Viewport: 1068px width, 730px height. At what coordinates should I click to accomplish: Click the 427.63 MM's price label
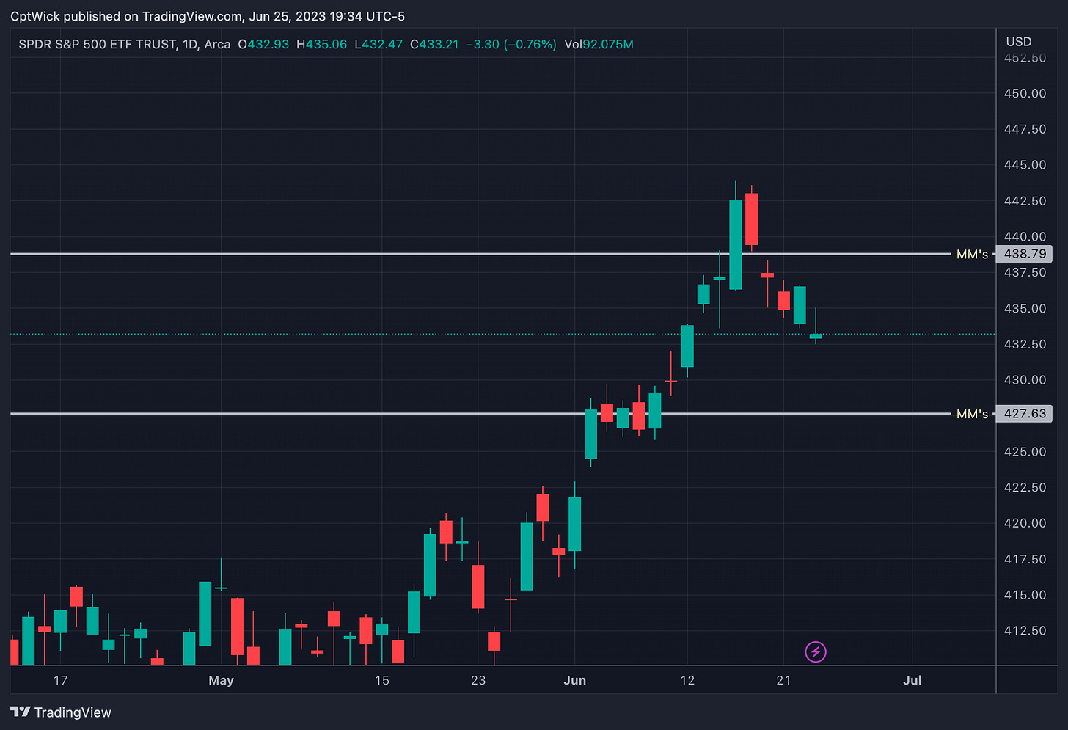(1025, 414)
